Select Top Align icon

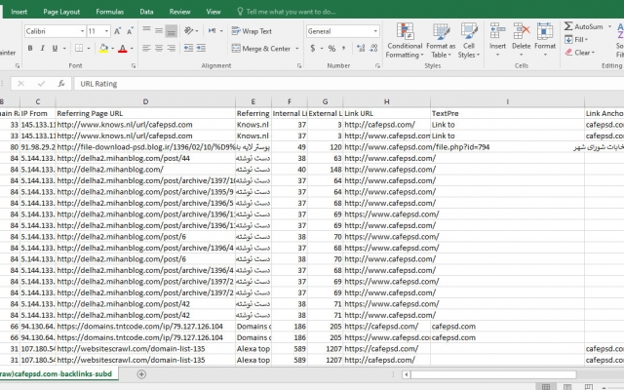[x=146, y=30]
